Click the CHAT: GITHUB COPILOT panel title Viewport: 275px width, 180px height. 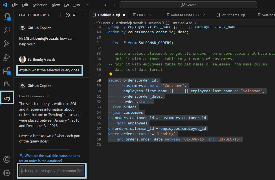[36, 15]
